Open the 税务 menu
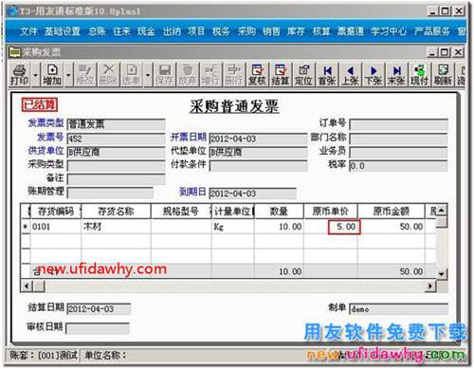 (221, 31)
